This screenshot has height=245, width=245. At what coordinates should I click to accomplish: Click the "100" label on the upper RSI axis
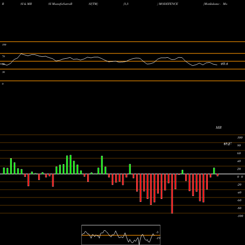[x=4, y=45]
